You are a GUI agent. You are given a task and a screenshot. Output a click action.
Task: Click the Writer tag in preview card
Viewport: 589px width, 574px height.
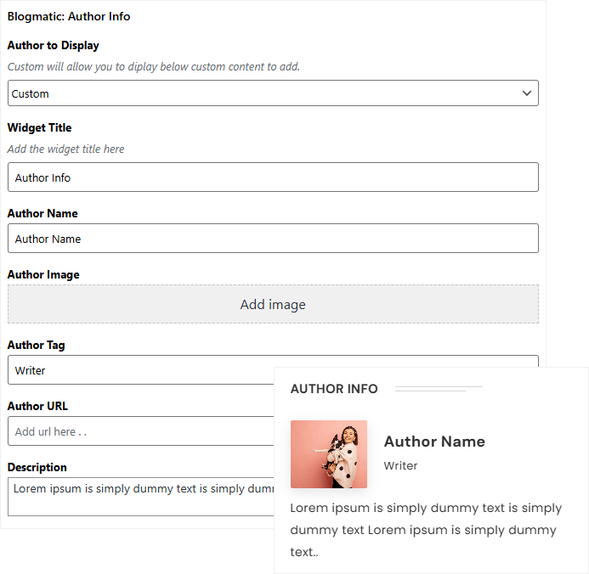pyautogui.click(x=400, y=465)
